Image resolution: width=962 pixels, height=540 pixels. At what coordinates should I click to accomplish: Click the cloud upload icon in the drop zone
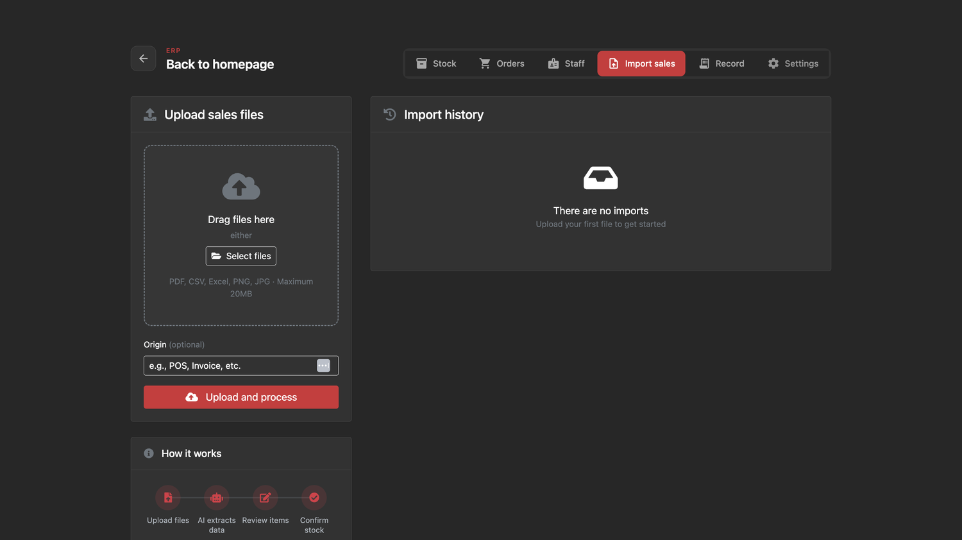click(241, 187)
